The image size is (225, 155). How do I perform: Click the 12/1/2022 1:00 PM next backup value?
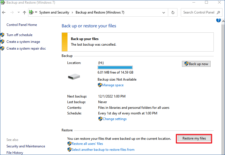(112, 96)
